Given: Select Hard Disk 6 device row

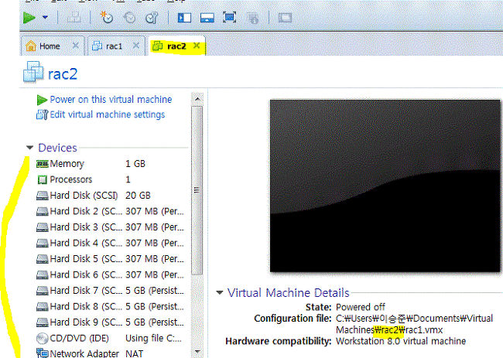Looking at the screenshot, I should pos(111,274).
